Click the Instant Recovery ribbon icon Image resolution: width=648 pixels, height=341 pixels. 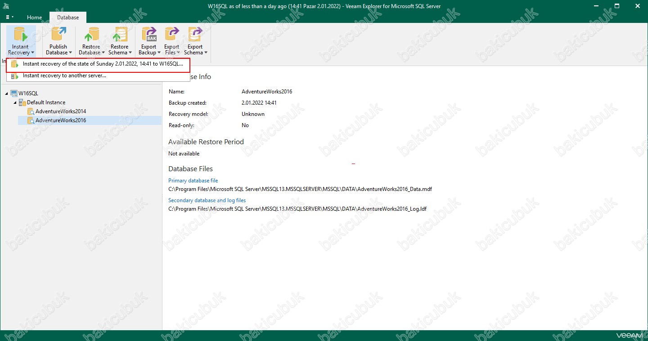pos(21,35)
